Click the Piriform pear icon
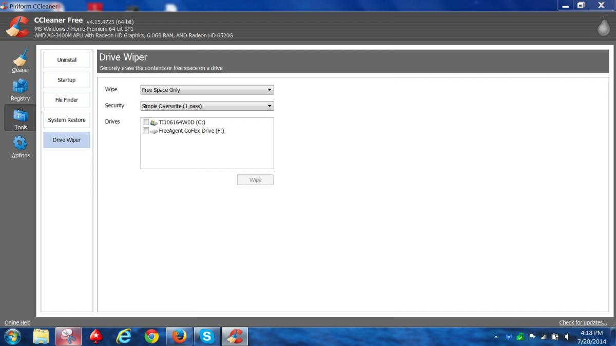This screenshot has width=616, height=346. pos(603,27)
